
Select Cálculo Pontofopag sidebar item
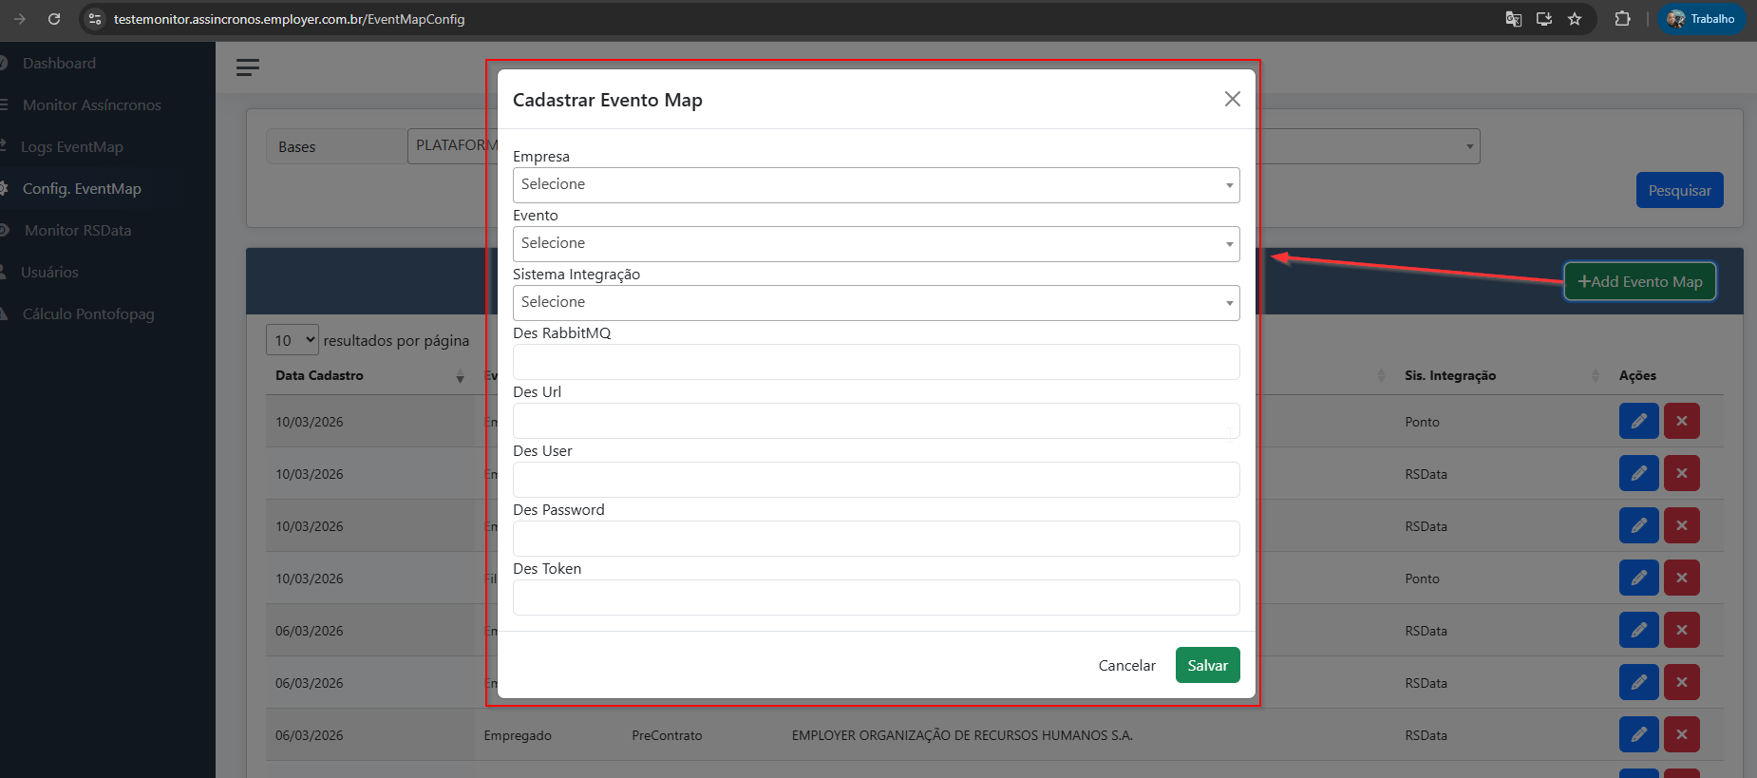tap(87, 314)
